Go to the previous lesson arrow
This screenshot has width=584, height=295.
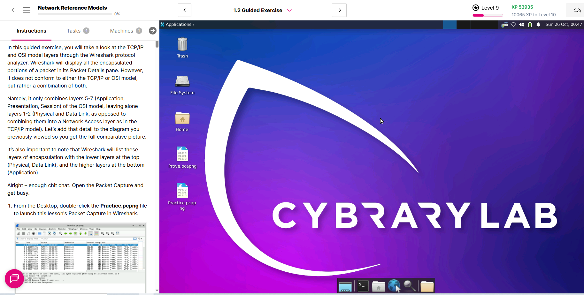click(x=185, y=10)
